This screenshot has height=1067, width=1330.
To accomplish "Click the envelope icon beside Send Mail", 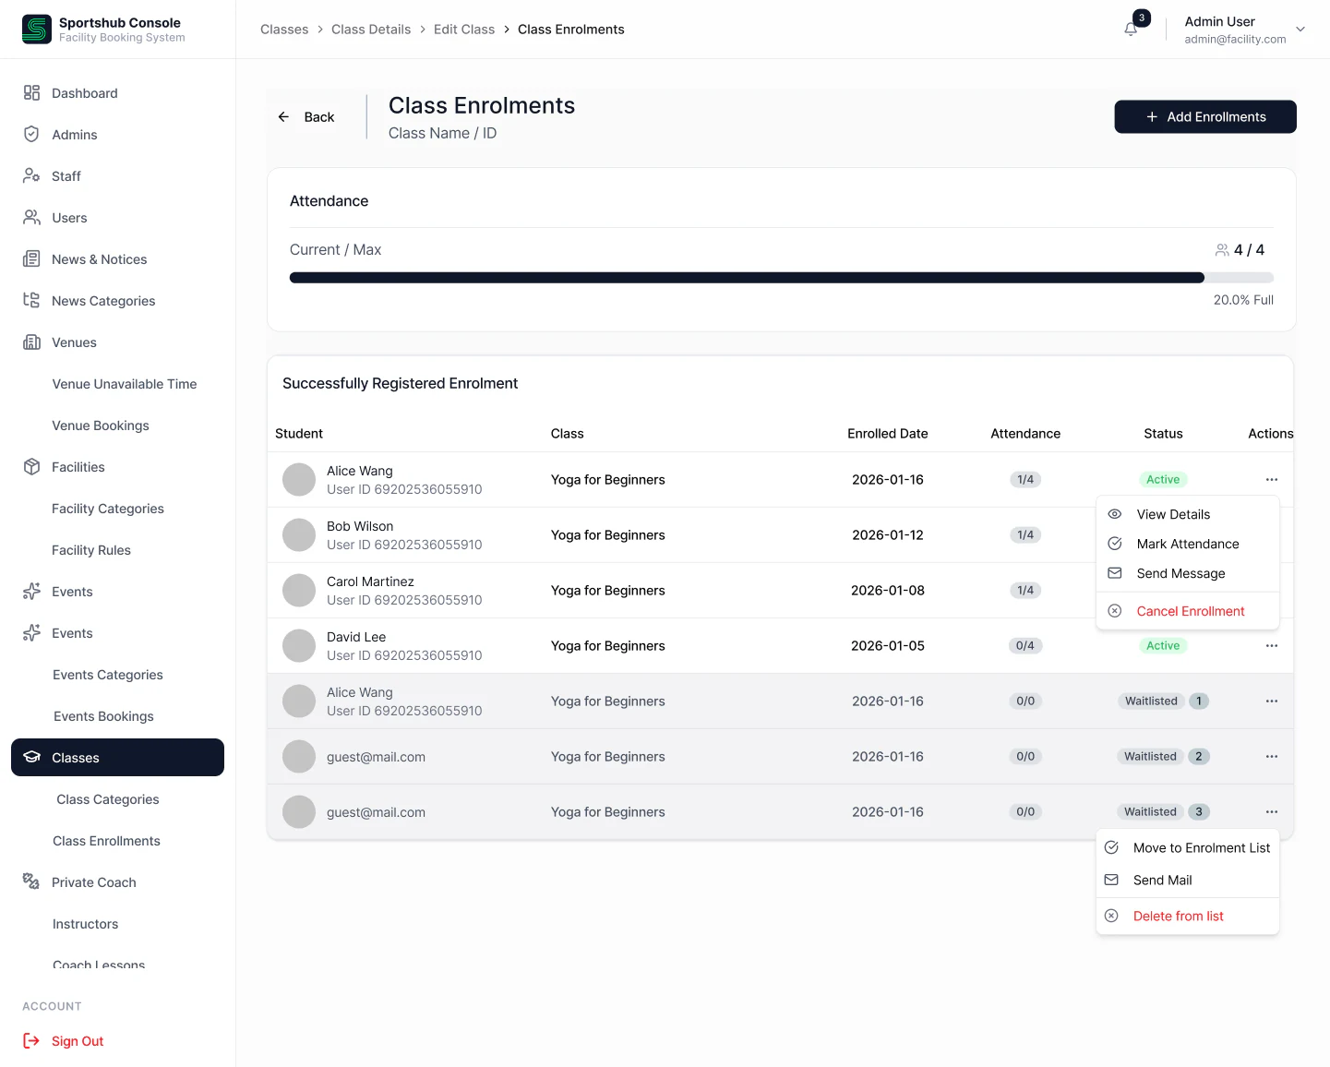I will tap(1111, 880).
